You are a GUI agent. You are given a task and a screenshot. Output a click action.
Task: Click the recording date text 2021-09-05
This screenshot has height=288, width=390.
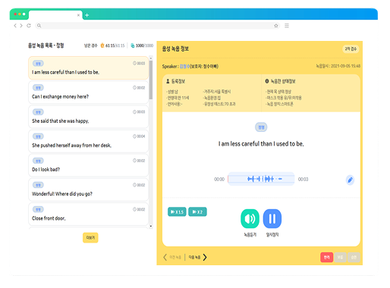click(x=338, y=66)
